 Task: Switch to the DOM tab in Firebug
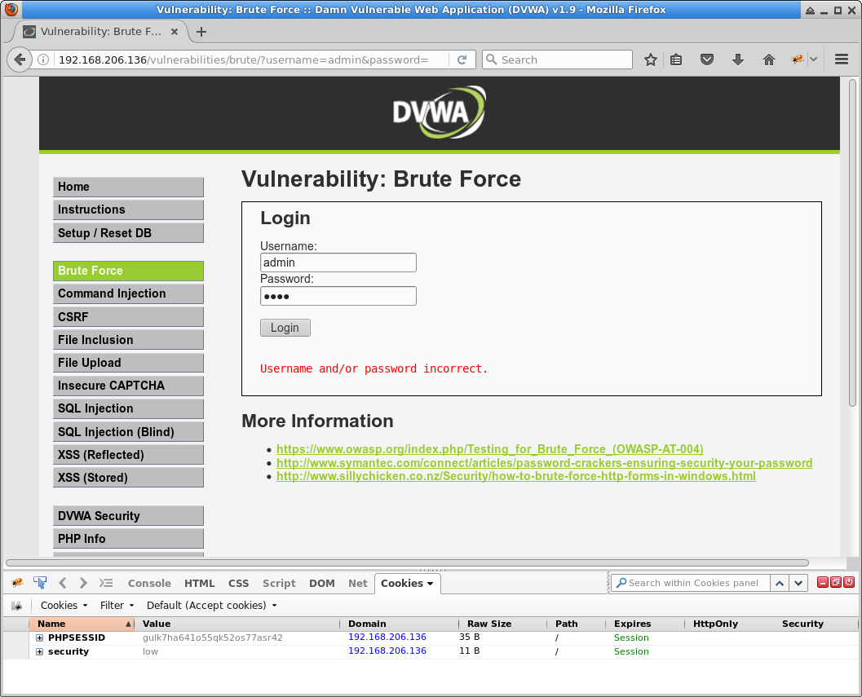click(321, 583)
